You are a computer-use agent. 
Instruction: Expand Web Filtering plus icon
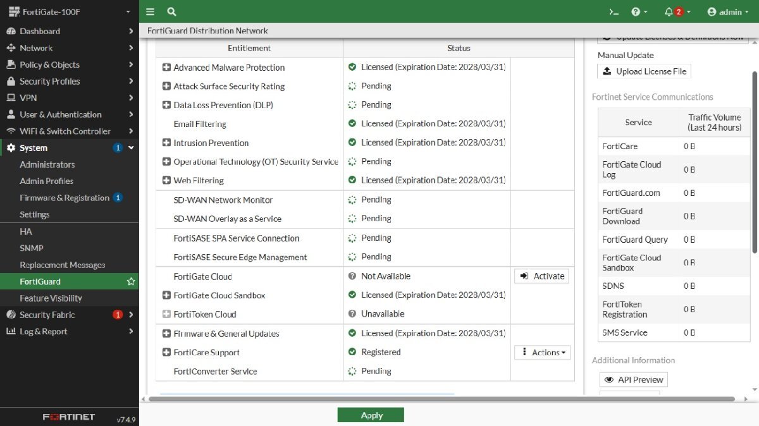pos(166,180)
